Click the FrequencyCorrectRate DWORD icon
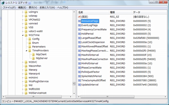This screenshot has height=105, width=169. 80,29
